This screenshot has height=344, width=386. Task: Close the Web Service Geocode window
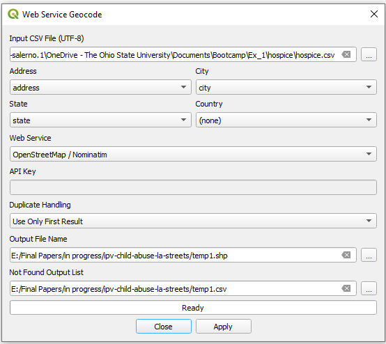coord(374,14)
